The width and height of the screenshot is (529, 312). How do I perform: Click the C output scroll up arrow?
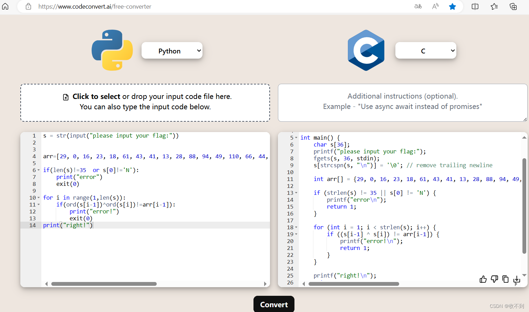click(524, 137)
